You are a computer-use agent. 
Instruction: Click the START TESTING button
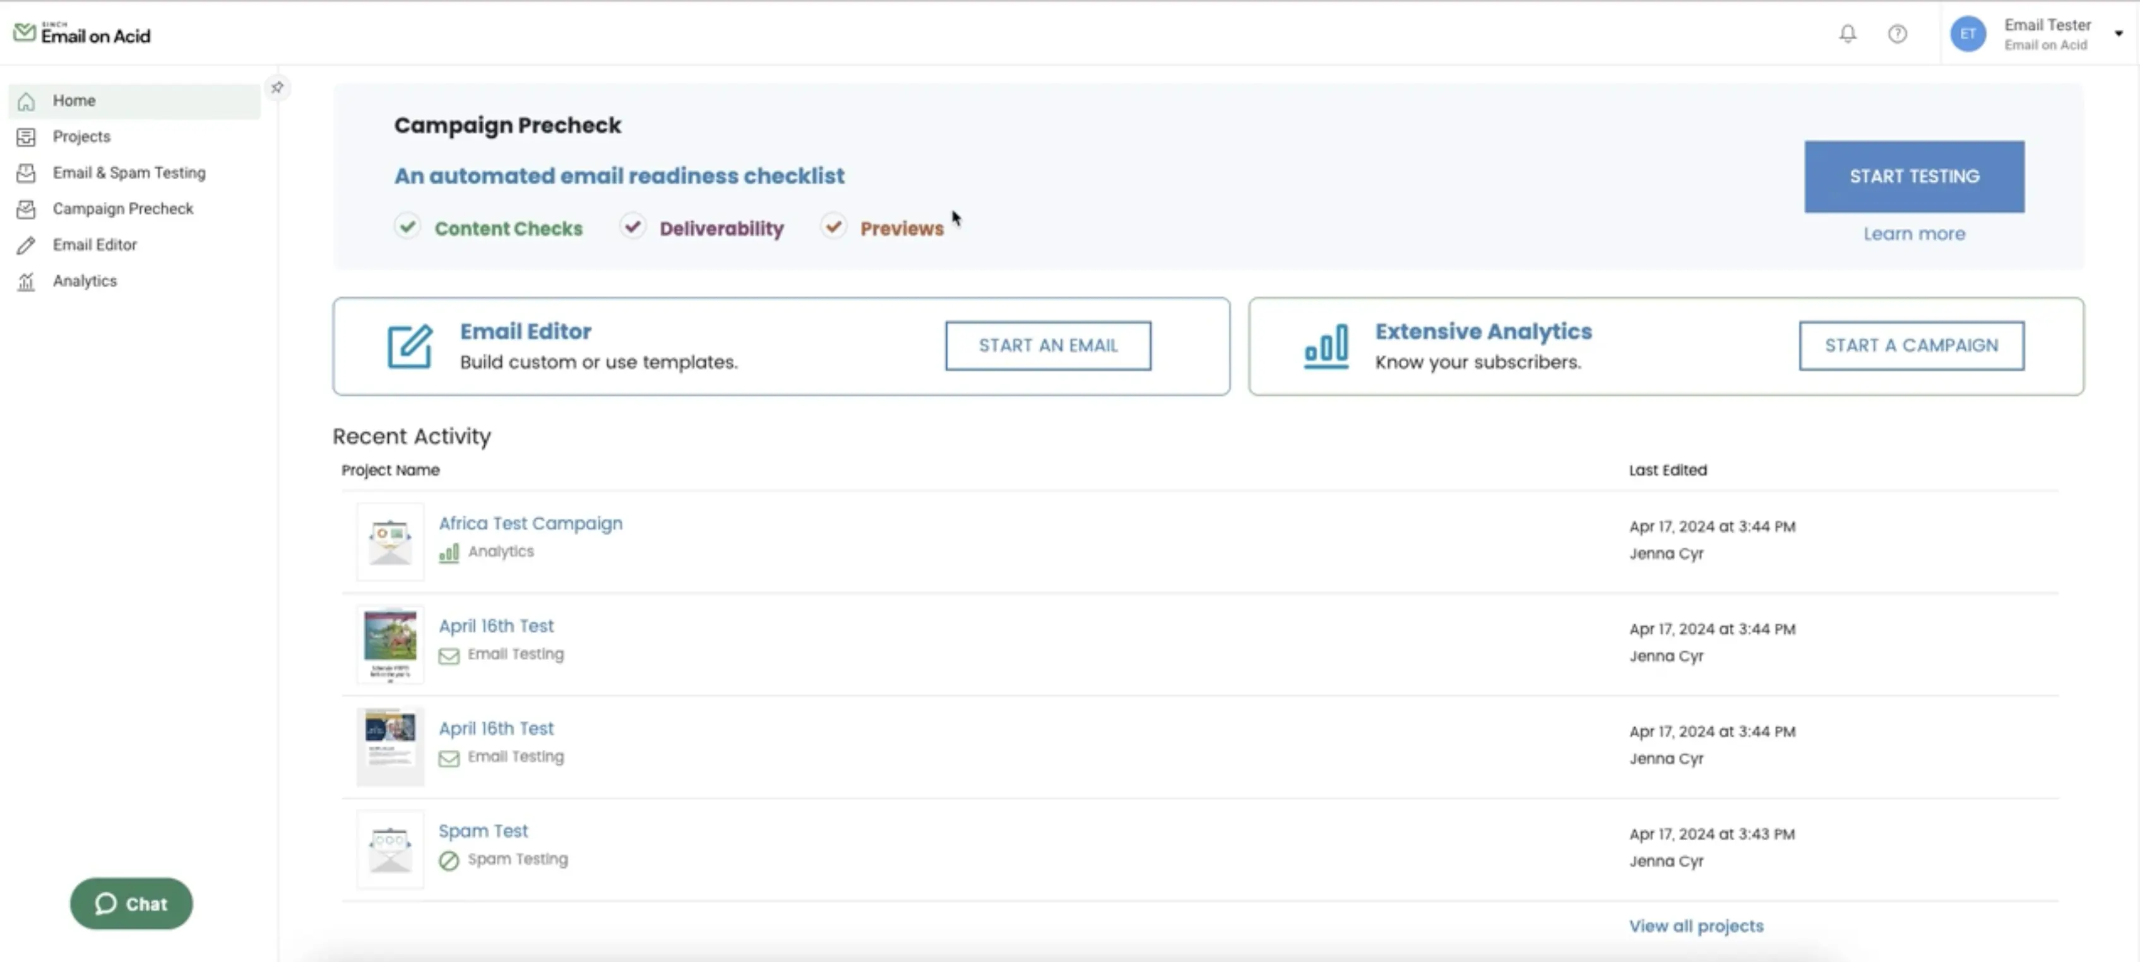point(1913,176)
